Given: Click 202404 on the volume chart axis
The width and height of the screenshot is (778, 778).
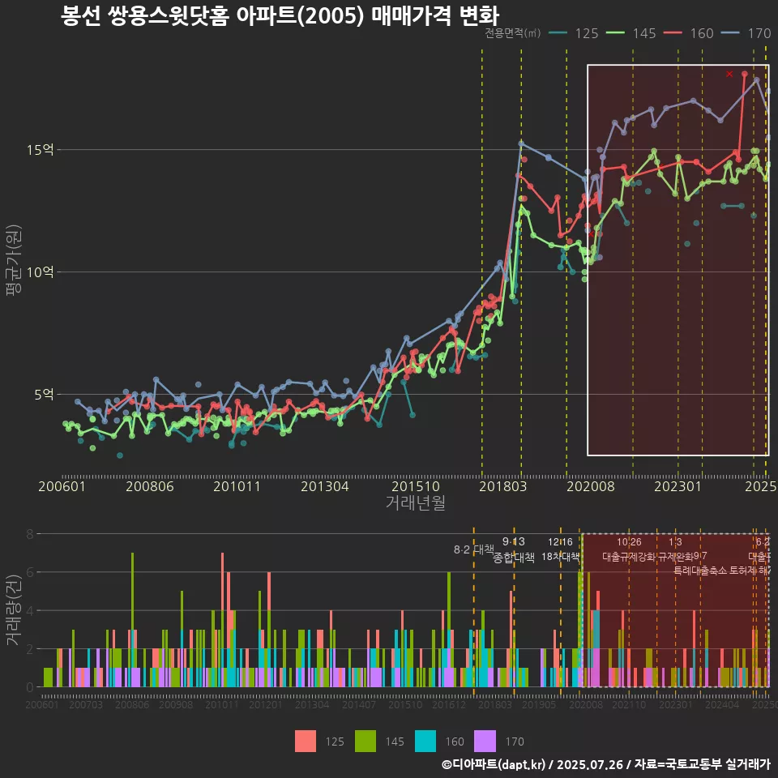Looking at the screenshot, I should tap(722, 704).
